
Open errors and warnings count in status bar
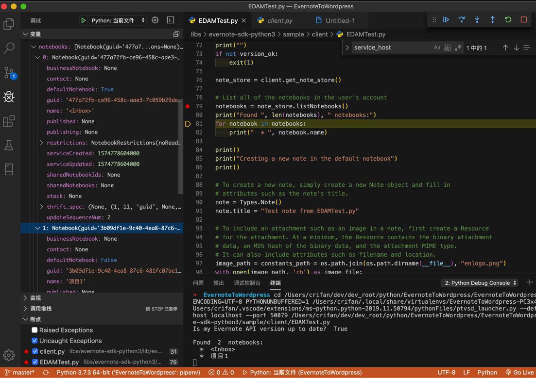click(221, 373)
